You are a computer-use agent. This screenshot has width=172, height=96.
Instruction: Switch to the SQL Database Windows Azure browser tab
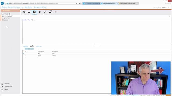pos(91,3)
